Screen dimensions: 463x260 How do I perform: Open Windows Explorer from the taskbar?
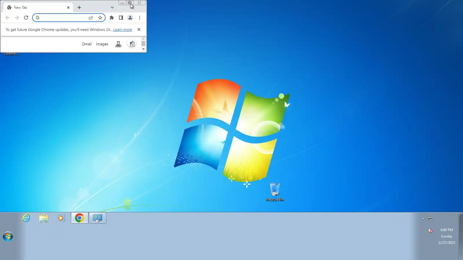(x=44, y=218)
